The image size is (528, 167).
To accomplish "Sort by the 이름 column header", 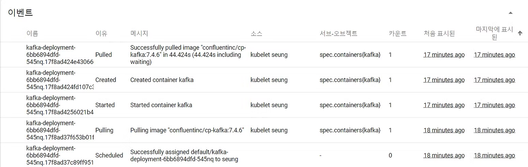I will click(32, 33).
